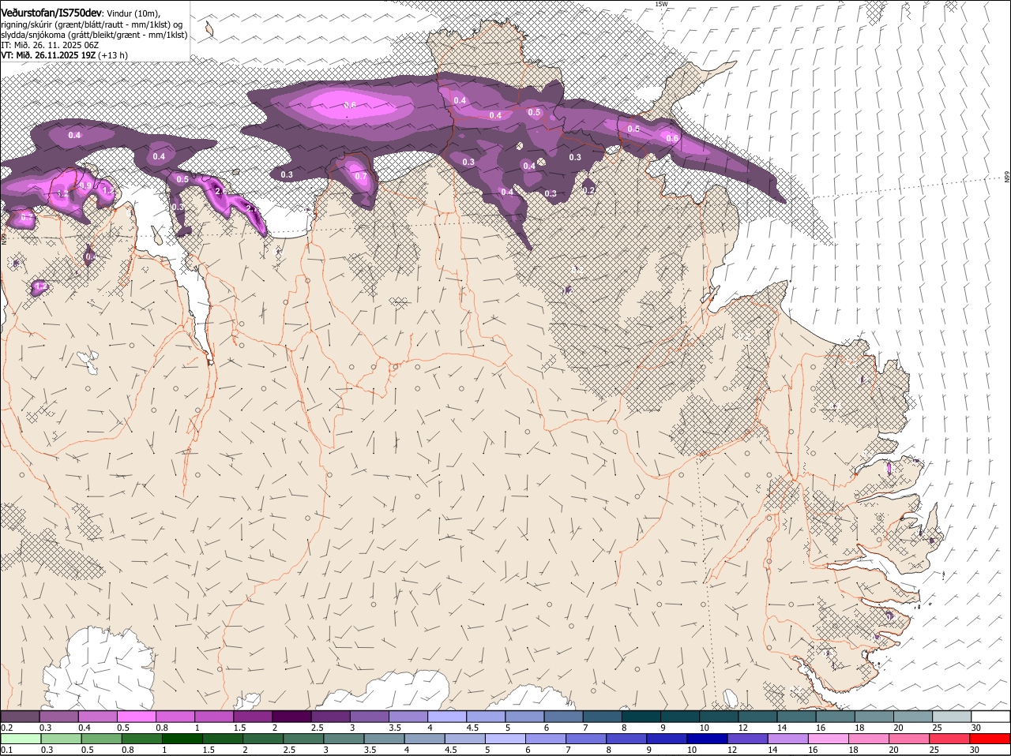
Task: Select top-row legend swatch between 2 and 2.5
Action: click(291, 716)
